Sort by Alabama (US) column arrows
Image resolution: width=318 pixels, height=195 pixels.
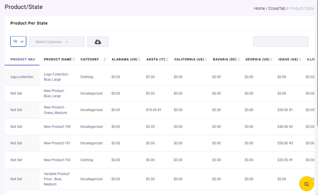(x=139, y=59)
